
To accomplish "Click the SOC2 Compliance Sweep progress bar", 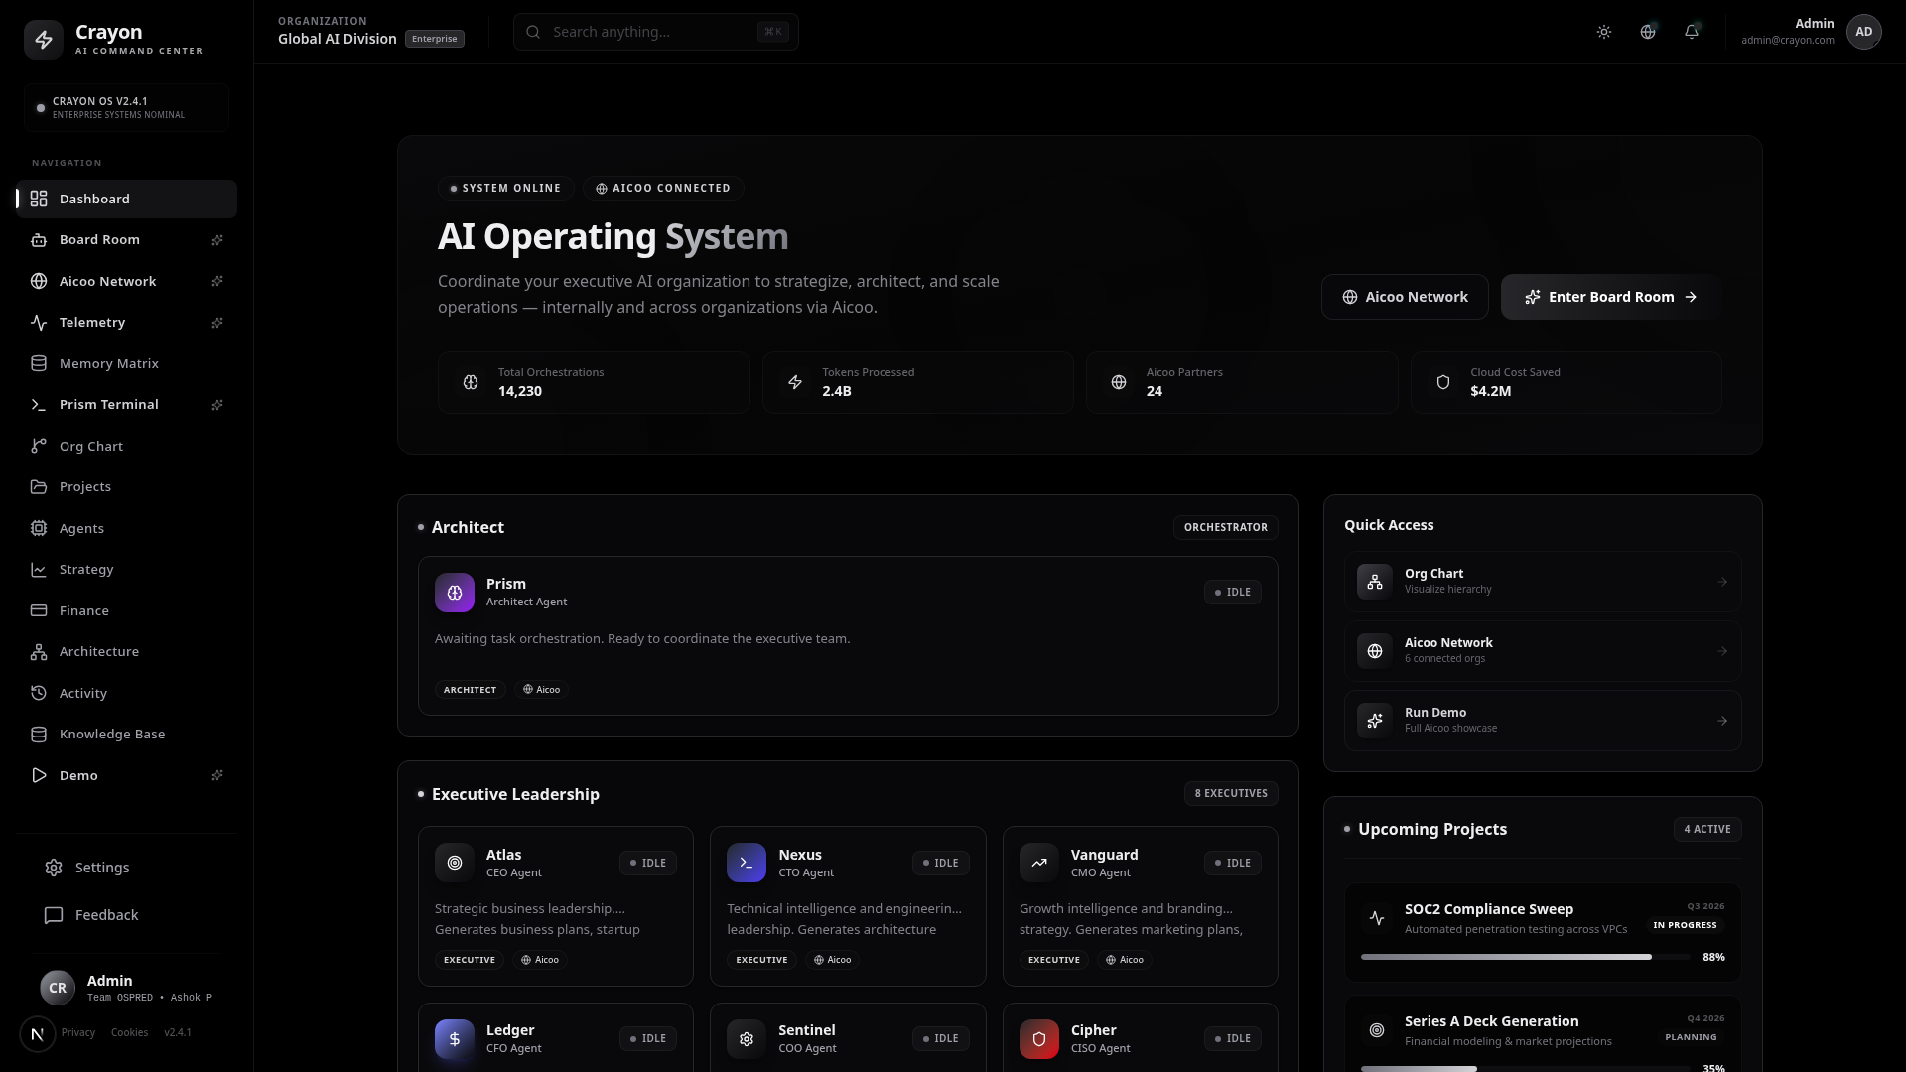I will pyautogui.click(x=1525, y=957).
